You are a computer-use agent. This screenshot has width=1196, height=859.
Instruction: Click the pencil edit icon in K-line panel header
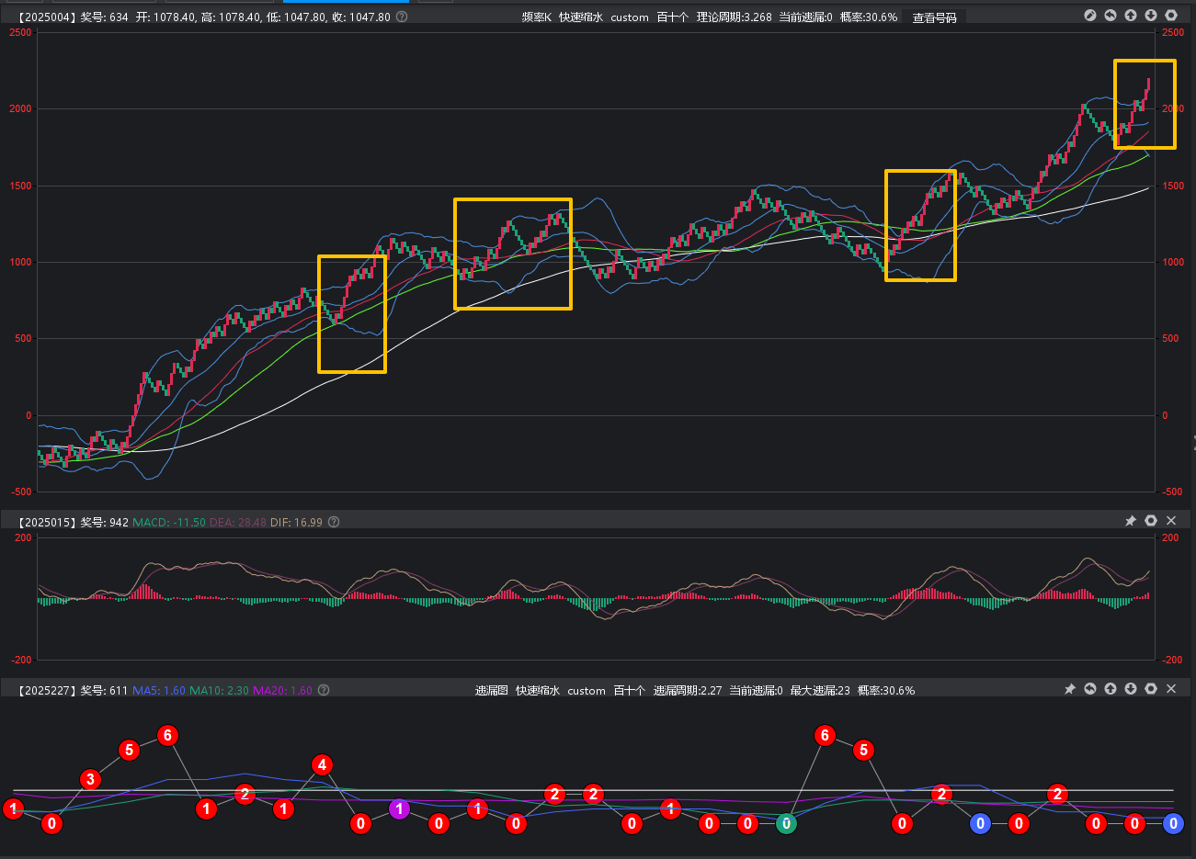tap(1090, 16)
